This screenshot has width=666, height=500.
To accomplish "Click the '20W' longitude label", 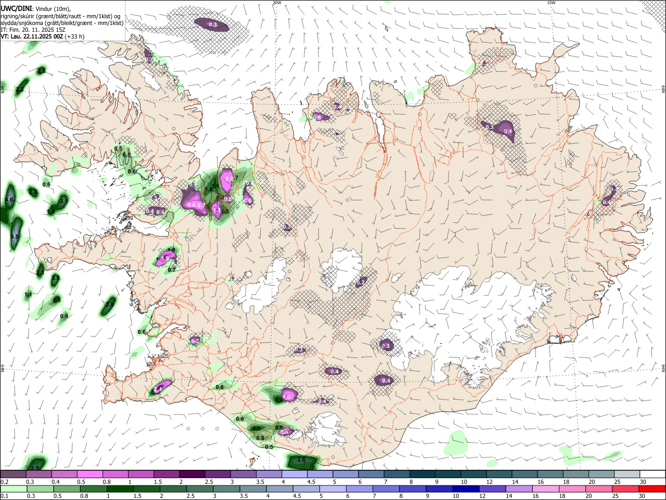I will point(277,3).
